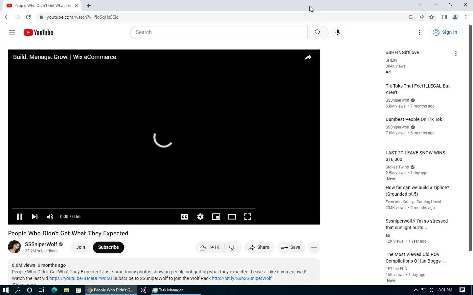Dislike this video

233,247
